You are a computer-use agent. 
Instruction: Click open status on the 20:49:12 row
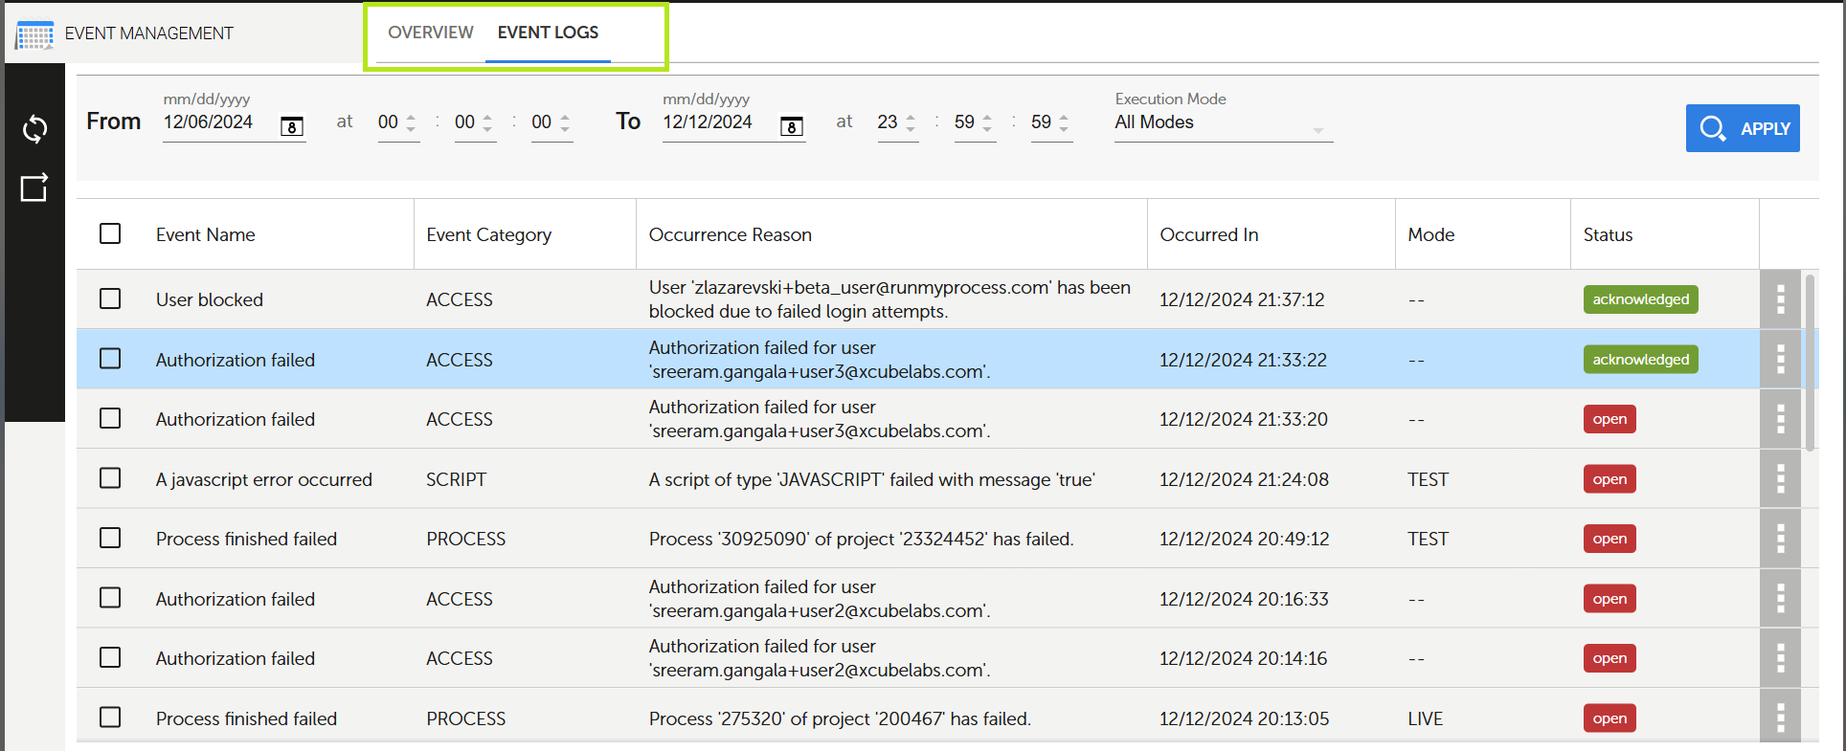[x=1610, y=539]
